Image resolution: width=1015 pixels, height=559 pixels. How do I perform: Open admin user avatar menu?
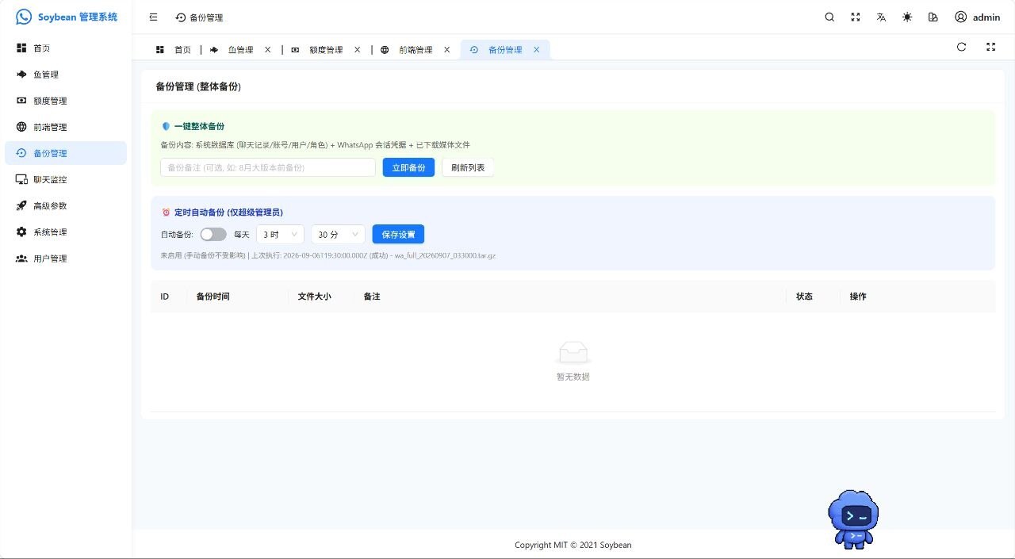pyautogui.click(x=977, y=17)
